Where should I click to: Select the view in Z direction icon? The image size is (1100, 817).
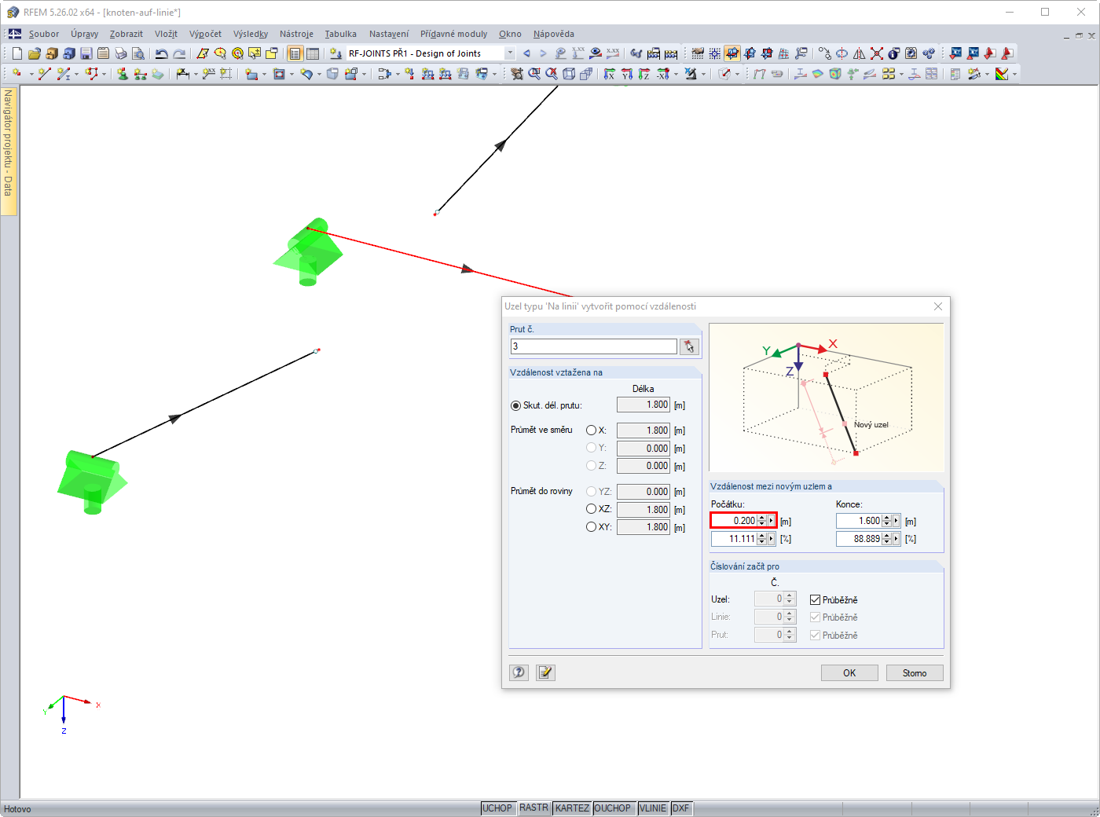pos(644,74)
